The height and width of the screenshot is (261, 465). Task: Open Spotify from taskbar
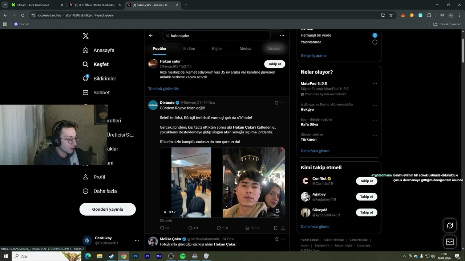pyautogui.click(x=183, y=256)
